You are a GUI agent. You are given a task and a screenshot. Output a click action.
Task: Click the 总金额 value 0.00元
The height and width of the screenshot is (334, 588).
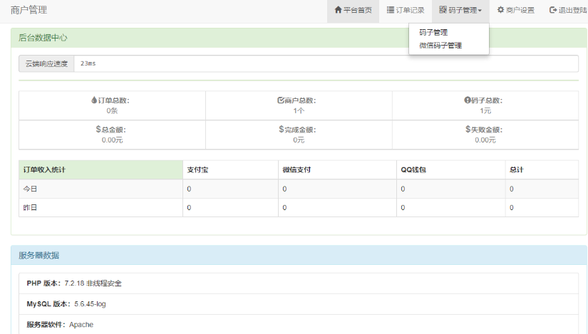pyautogui.click(x=112, y=140)
